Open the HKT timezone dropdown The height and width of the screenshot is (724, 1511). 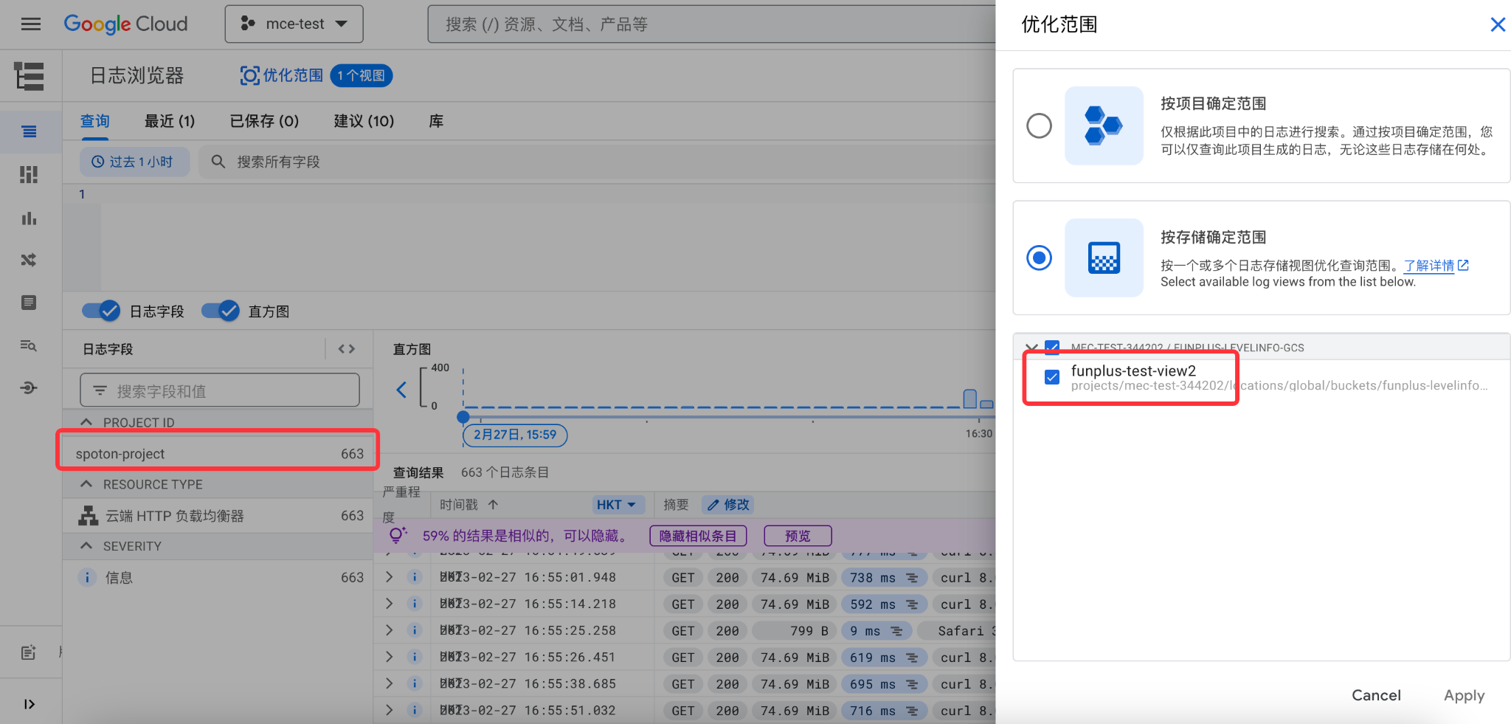(x=618, y=505)
